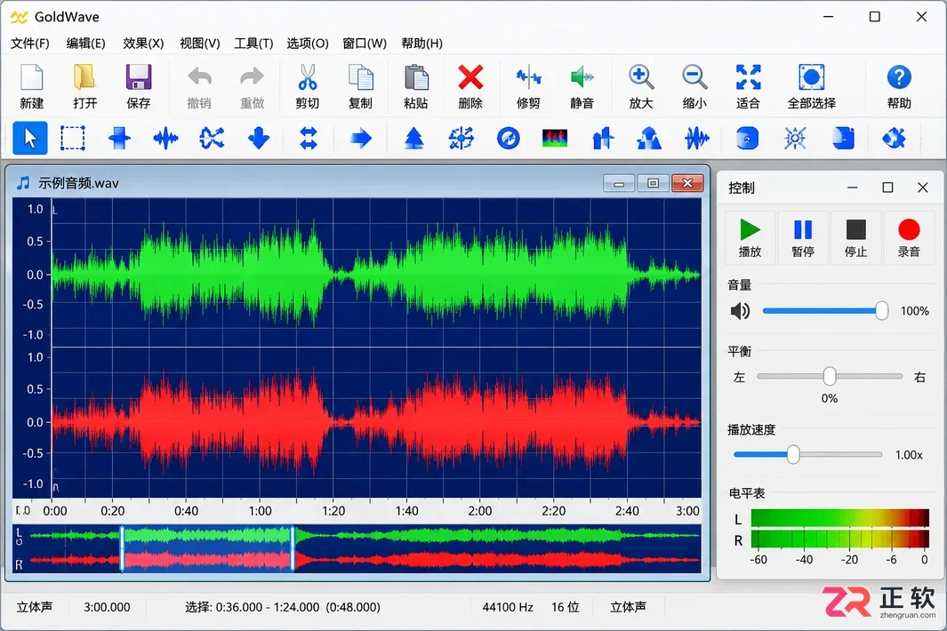The height and width of the screenshot is (631, 947).
Task: Copy the selection with the 复制 icon
Action: 360,77
